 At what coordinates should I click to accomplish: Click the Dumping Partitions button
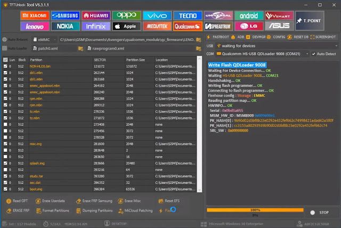pos(94,210)
